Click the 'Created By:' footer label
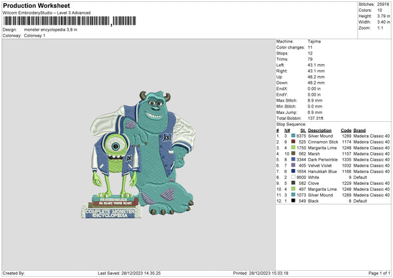This screenshot has height=278, width=393. (x=14, y=273)
